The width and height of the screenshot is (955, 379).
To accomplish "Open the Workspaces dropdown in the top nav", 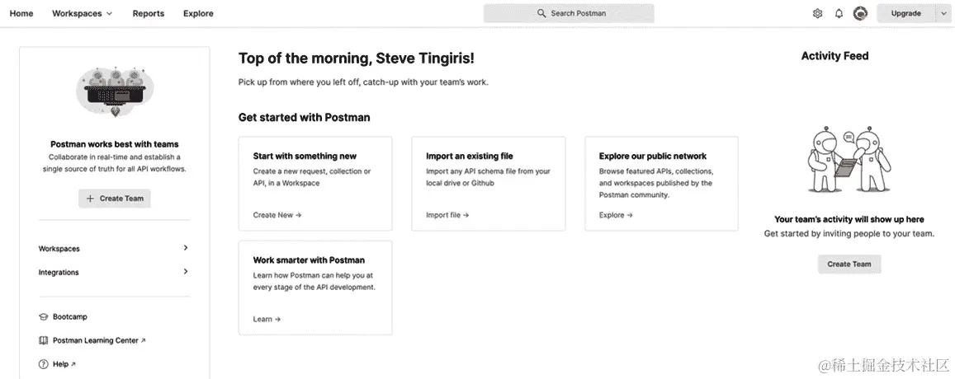I will 83,13.
